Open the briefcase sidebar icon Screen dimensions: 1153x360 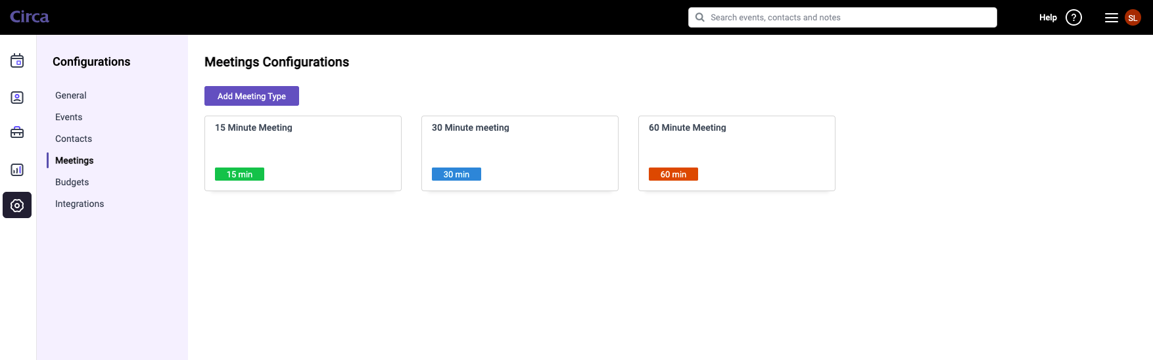pos(17,133)
